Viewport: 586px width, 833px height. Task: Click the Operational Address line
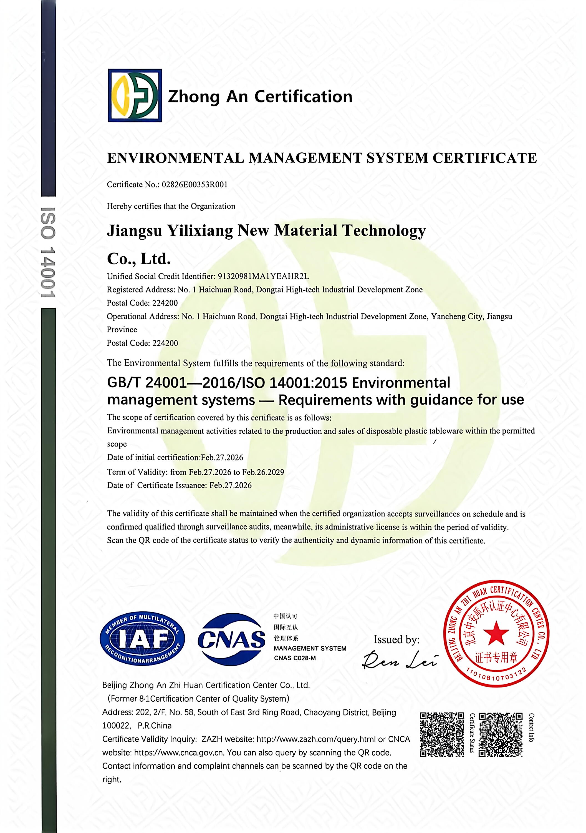pos(309,323)
